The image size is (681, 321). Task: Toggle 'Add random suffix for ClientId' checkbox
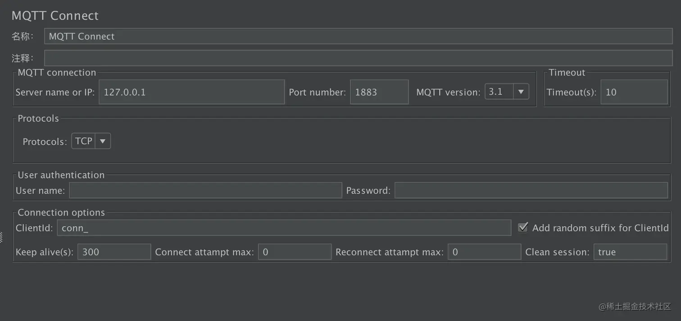click(x=522, y=227)
